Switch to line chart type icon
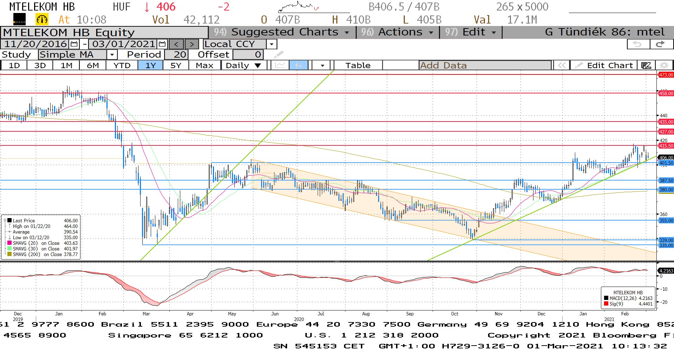 [280, 65]
